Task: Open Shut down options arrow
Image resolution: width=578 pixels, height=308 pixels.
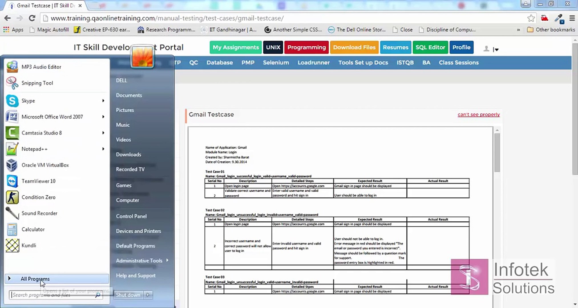Action: click(x=148, y=295)
